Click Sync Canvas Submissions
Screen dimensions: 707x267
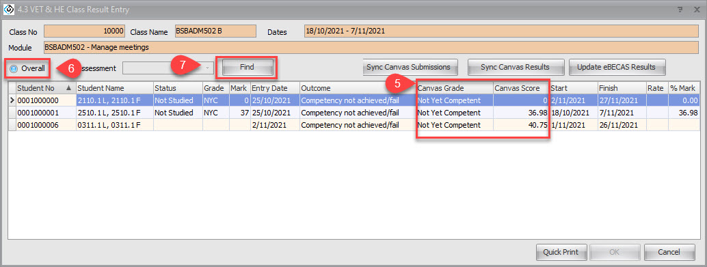point(408,67)
